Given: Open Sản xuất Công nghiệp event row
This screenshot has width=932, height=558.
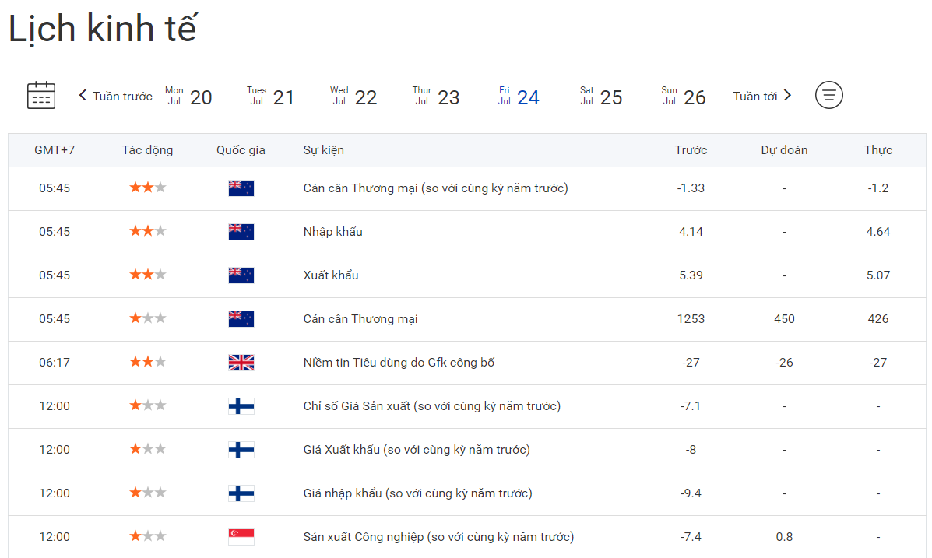Looking at the screenshot, I should 438,537.
